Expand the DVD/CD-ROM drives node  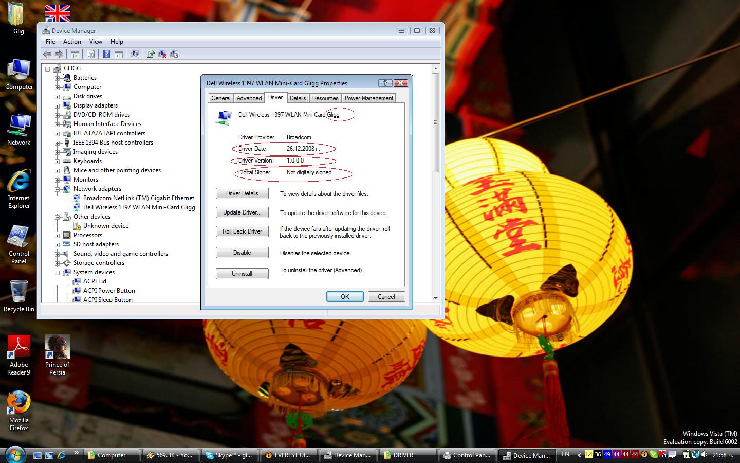58,115
